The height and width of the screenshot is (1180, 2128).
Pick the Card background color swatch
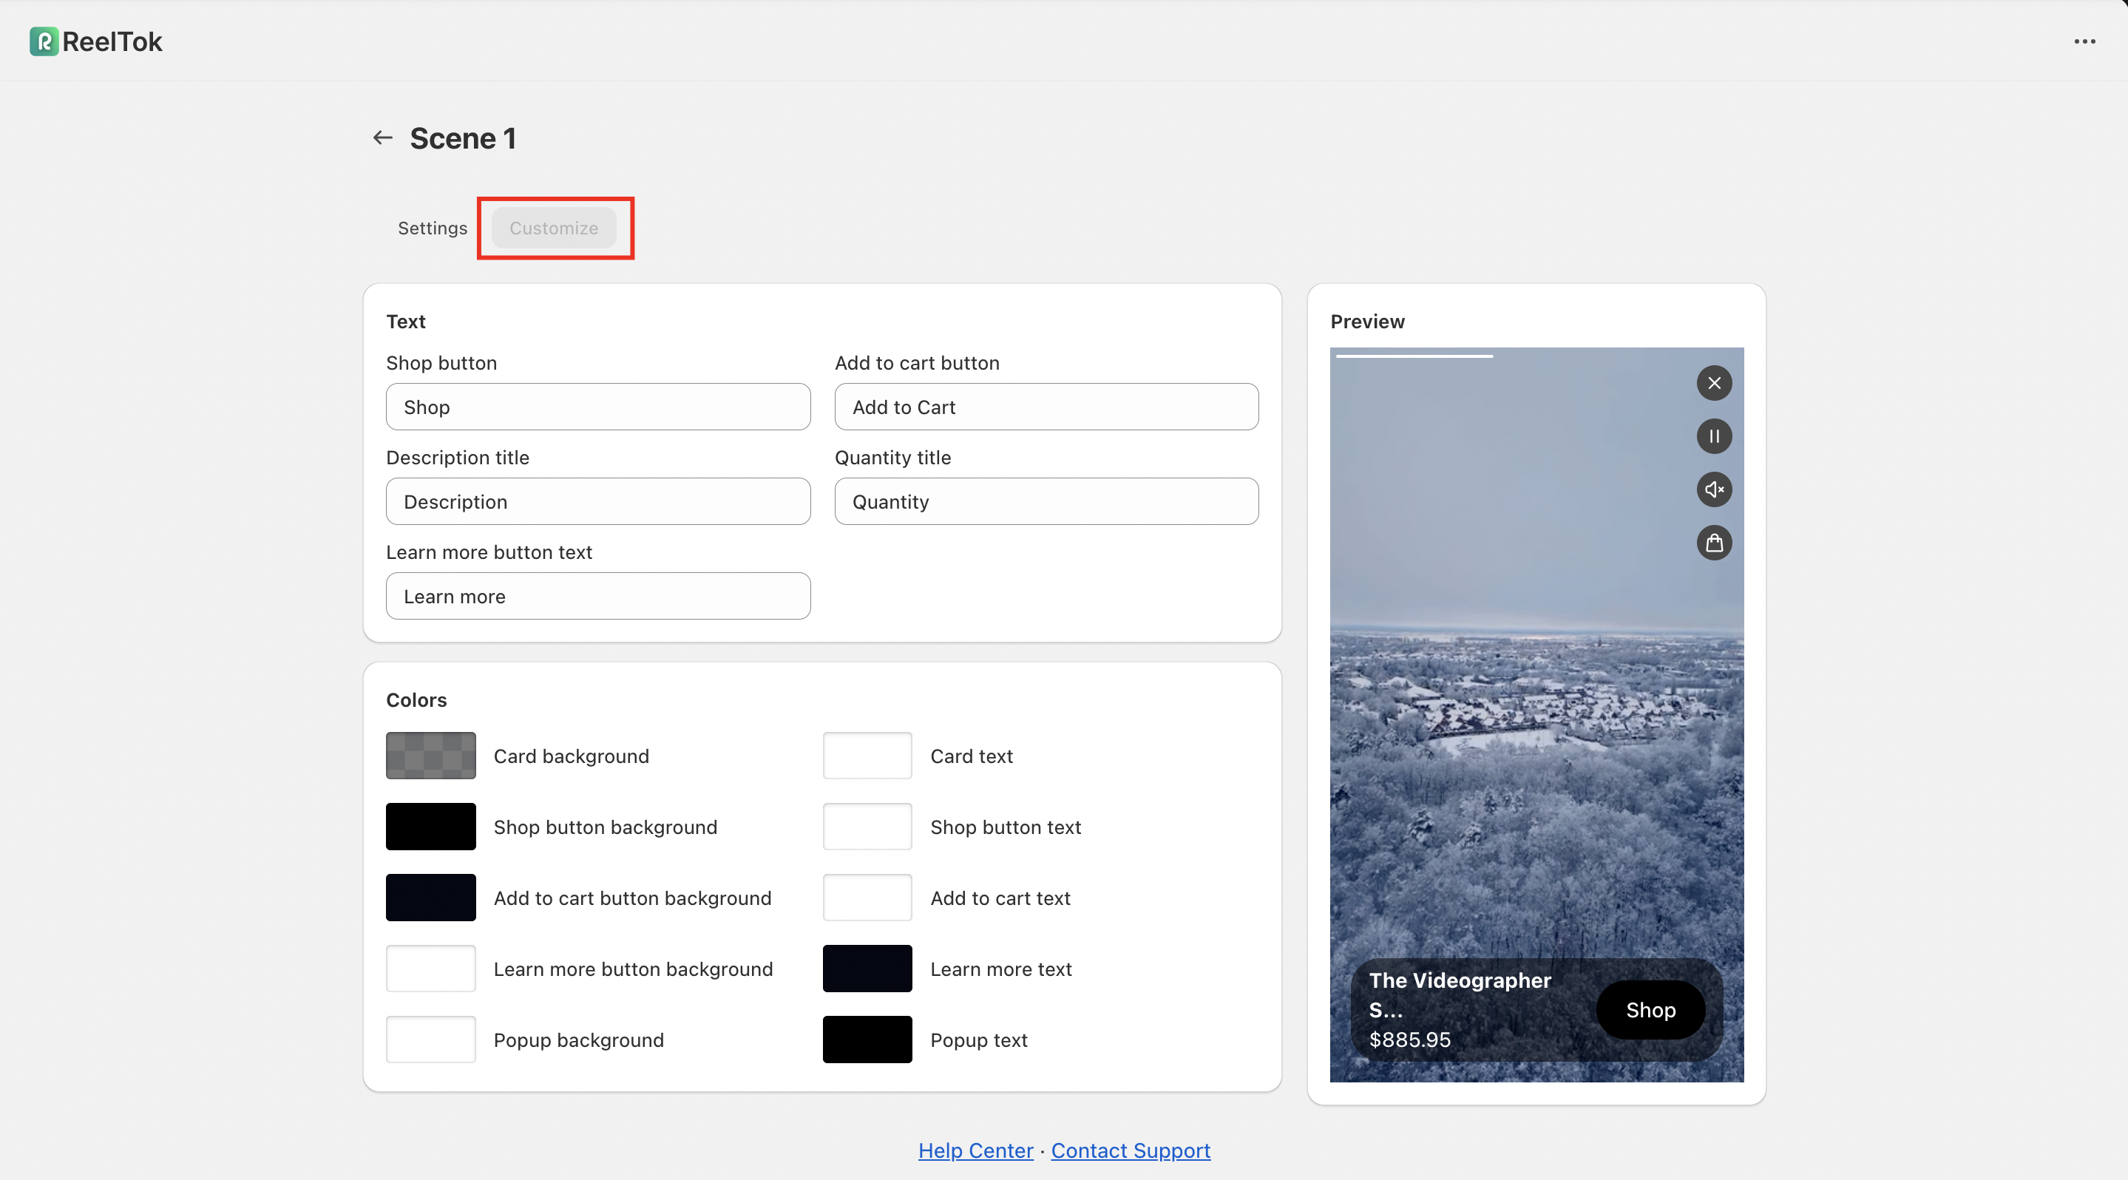point(430,756)
